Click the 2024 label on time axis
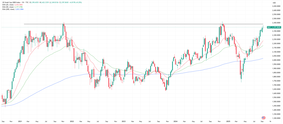Screen dimensions: 283x124 (176, 122)
